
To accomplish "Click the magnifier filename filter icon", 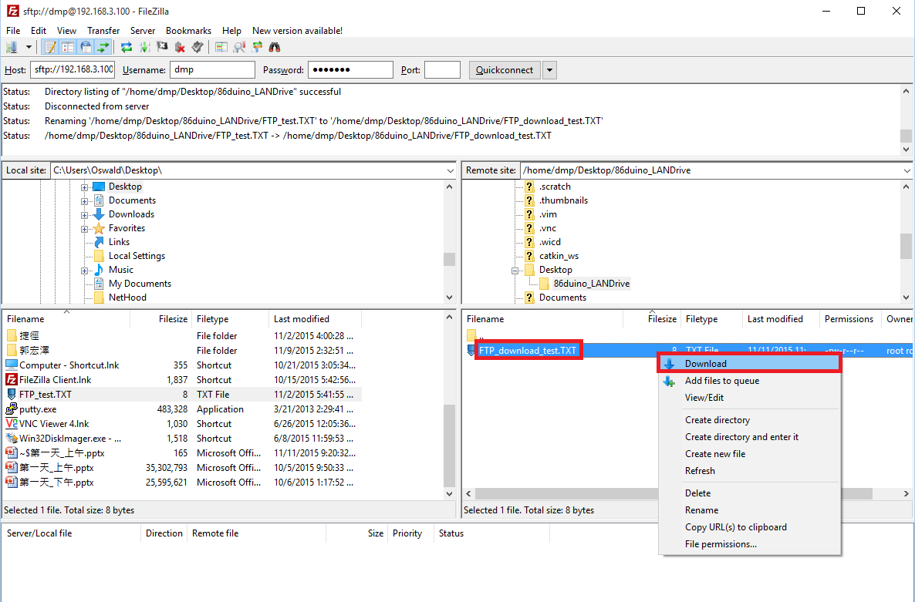I will [238, 47].
